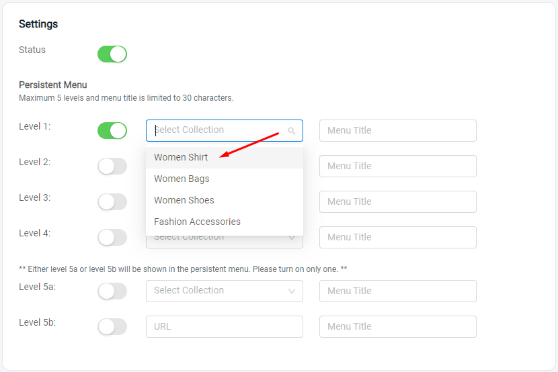Screen dimensions: 558x372
Task: Expand Level 4 collection dropdown chevron
Action: [x=292, y=238]
